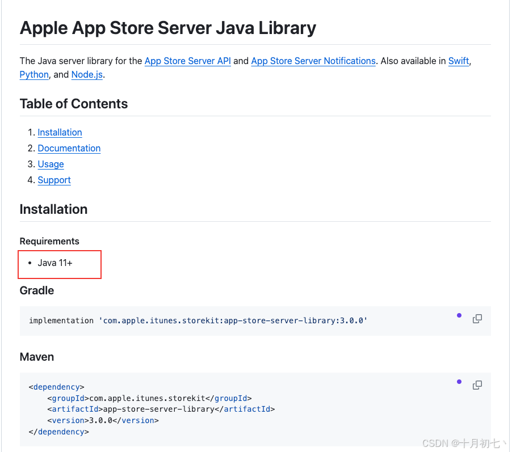This screenshot has width=512, height=452.
Task: Open the Node.js library link
Action: [87, 75]
